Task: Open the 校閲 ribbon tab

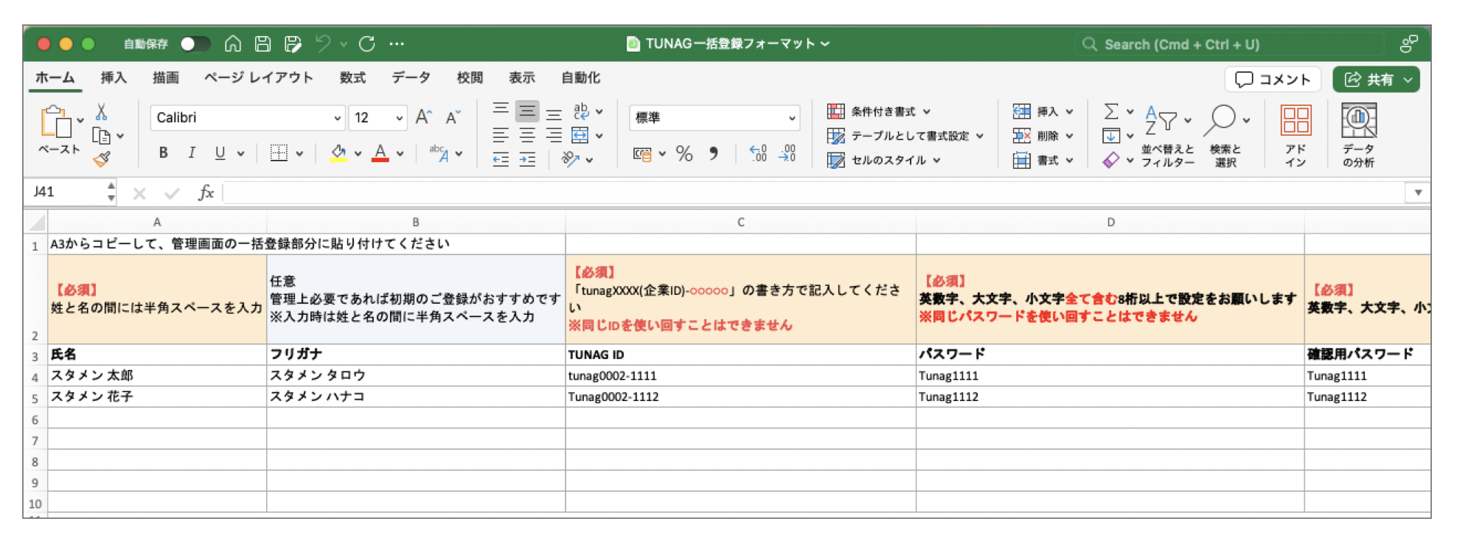Action: [x=470, y=77]
